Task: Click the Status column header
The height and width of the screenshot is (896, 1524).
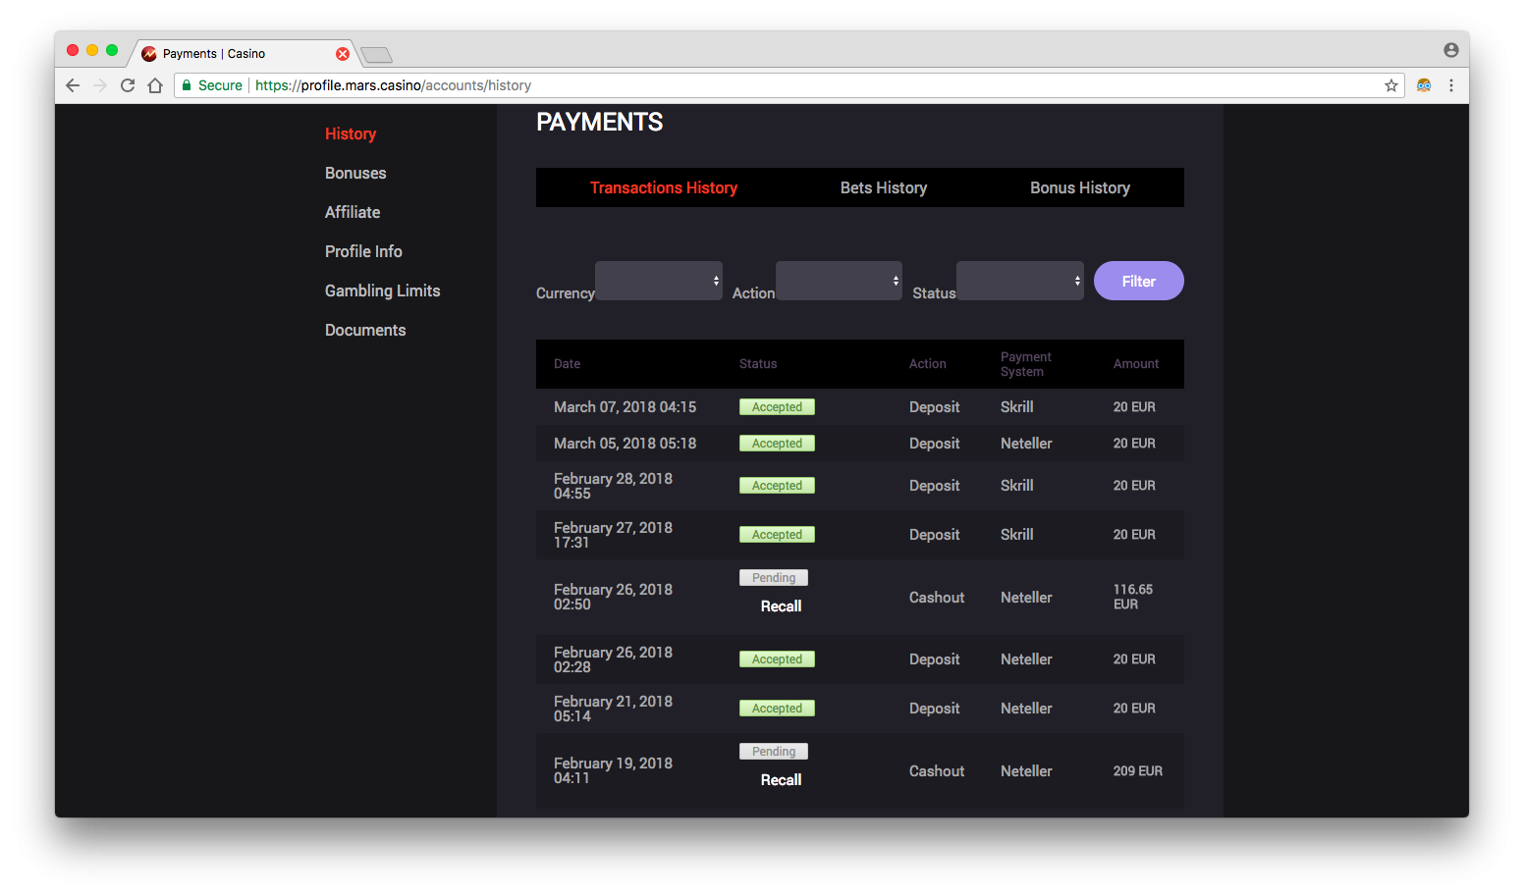Action: pos(758,364)
